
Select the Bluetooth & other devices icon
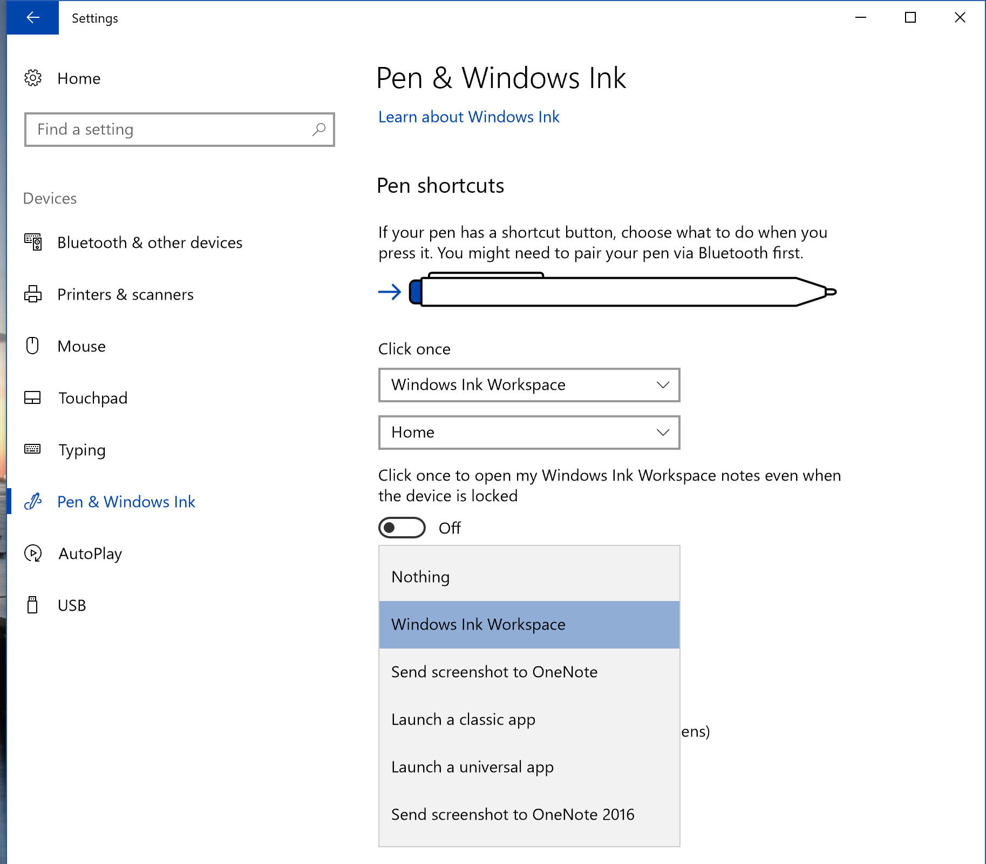click(33, 242)
